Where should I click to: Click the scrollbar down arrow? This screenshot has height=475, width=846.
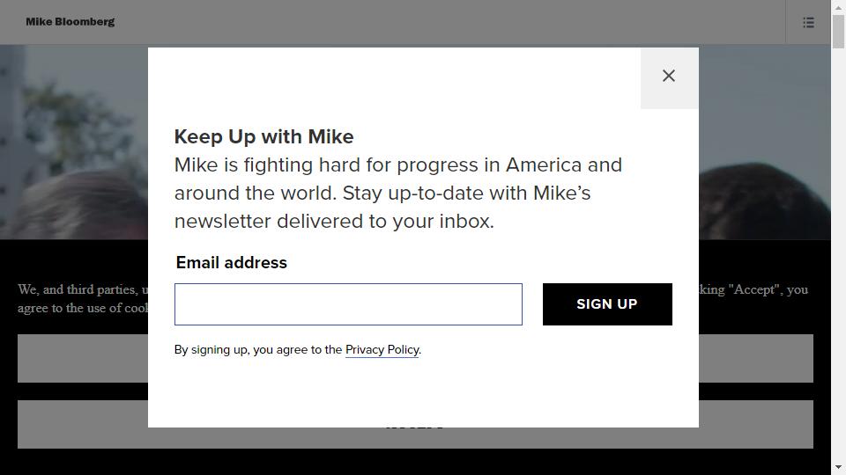(x=838, y=467)
